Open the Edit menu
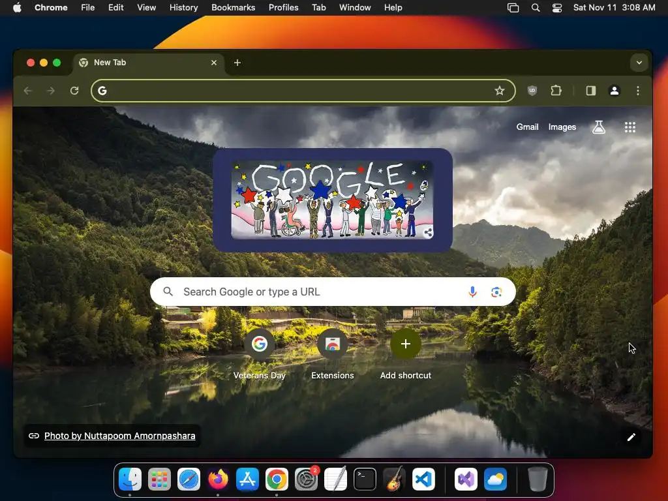Viewport: 668px width, 501px height. click(x=115, y=8)
